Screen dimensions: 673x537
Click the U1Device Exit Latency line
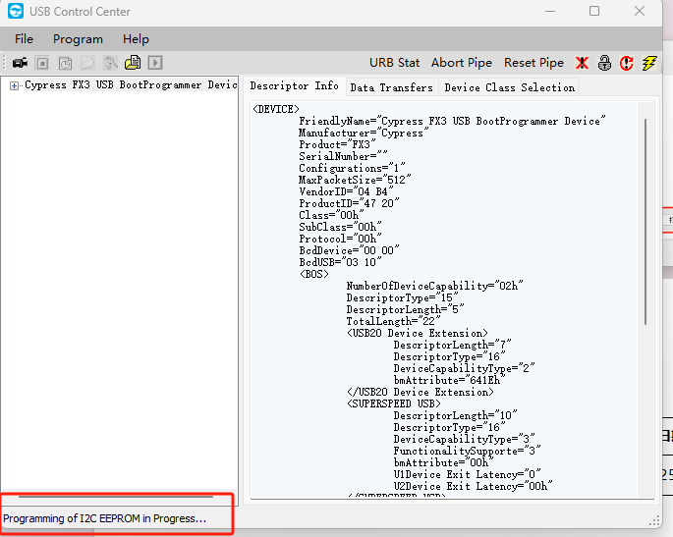[x=467, y=474]
